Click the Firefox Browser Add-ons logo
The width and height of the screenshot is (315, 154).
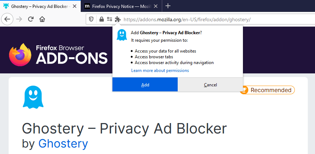pos(58,55)
